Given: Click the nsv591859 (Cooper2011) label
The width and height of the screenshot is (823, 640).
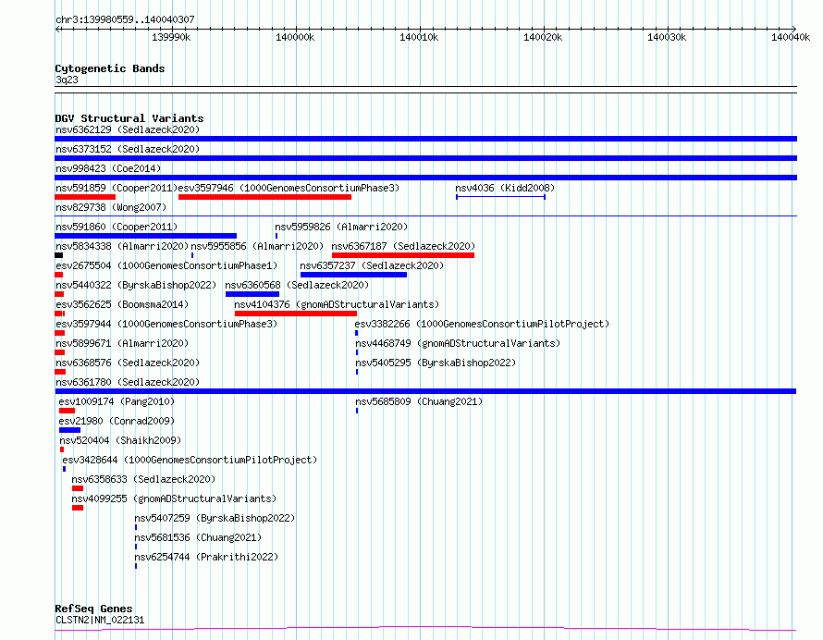Looking at the screenshot, I should pyautogui.click(x=117, y=188).
